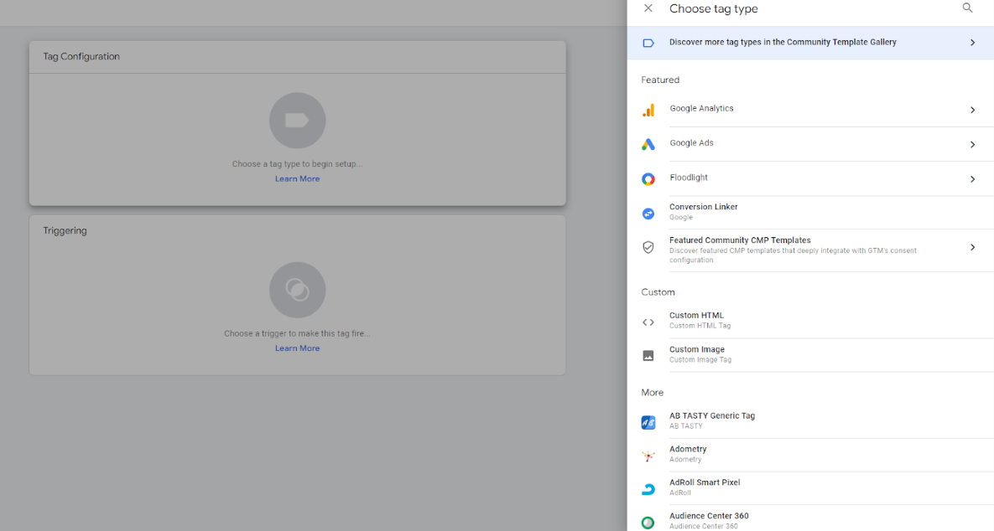This screenshot has width=994, height=531.
Task: Click the AdRoll Smart Pixel icon
Action: pyautogui.click(x=648, y=489)
